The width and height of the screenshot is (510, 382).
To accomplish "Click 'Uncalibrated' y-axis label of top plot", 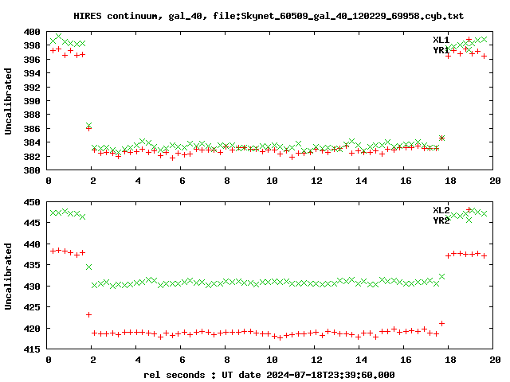I will (8, 101).
